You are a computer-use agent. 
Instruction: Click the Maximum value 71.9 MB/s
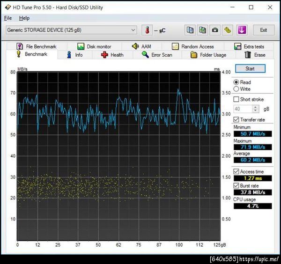point(253,147)
